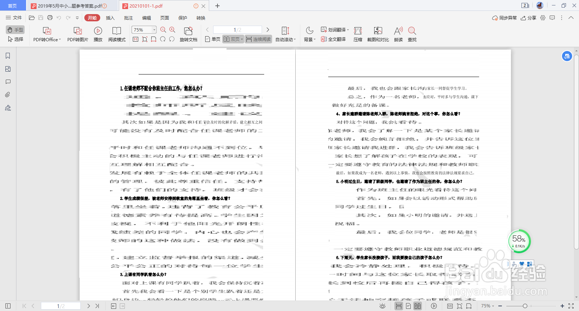Click the fit width icon in ribbon
579x311 pixels.
(x=153, y=39)
